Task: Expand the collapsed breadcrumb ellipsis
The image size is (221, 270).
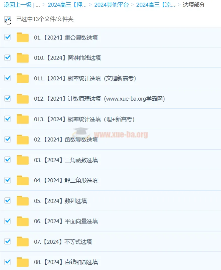Action: (x=38, y=5)
